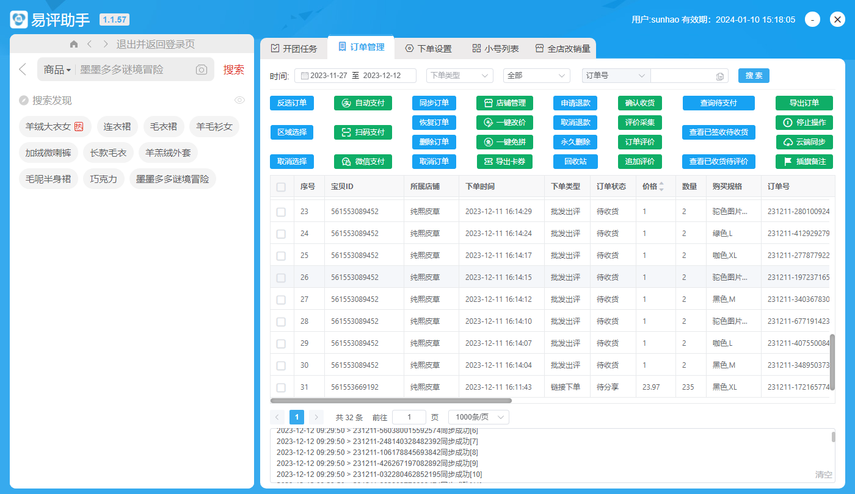Check the checkbox for row 24

click(281, 234)
